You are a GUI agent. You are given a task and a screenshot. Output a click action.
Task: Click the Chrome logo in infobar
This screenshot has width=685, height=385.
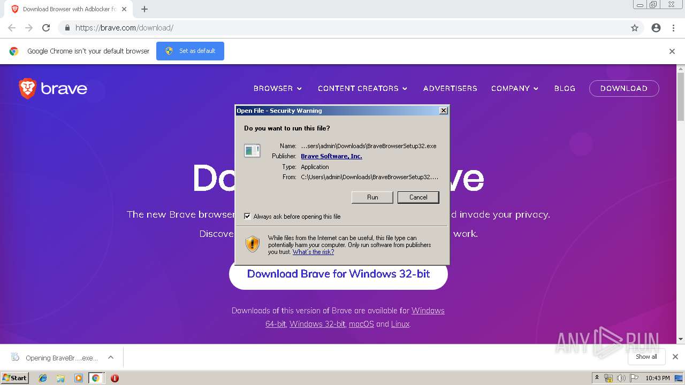14,51
